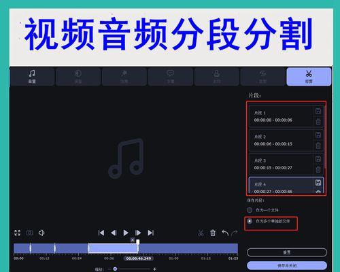Delete segment 2 with its trash icon
Image resolution: width=340 pixels, height=272 pixels.
[x=318, y=146]
